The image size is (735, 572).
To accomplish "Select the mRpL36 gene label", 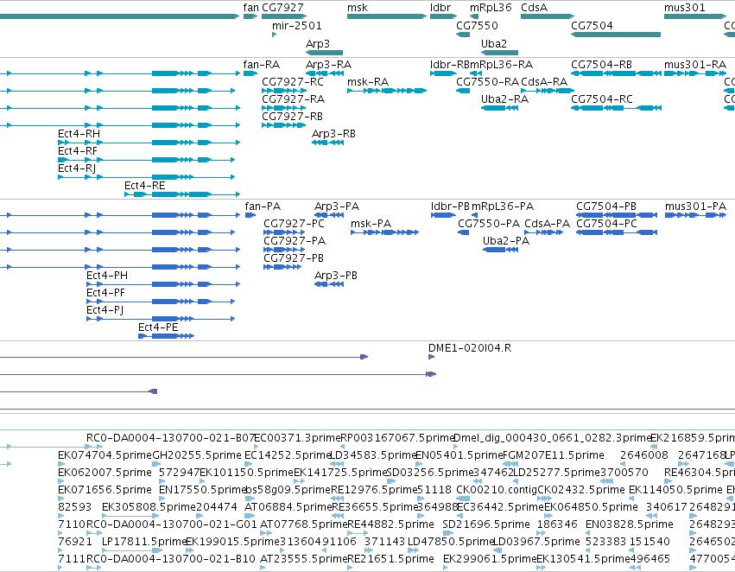I will (x=491, y=8).
